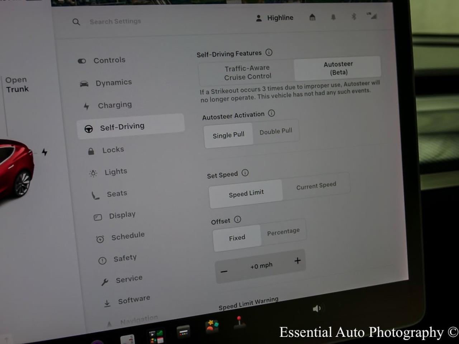The width and height of the screenshot is (459, 344).
Task: Open the Dynamics menu
Action: tap(106, 83)
